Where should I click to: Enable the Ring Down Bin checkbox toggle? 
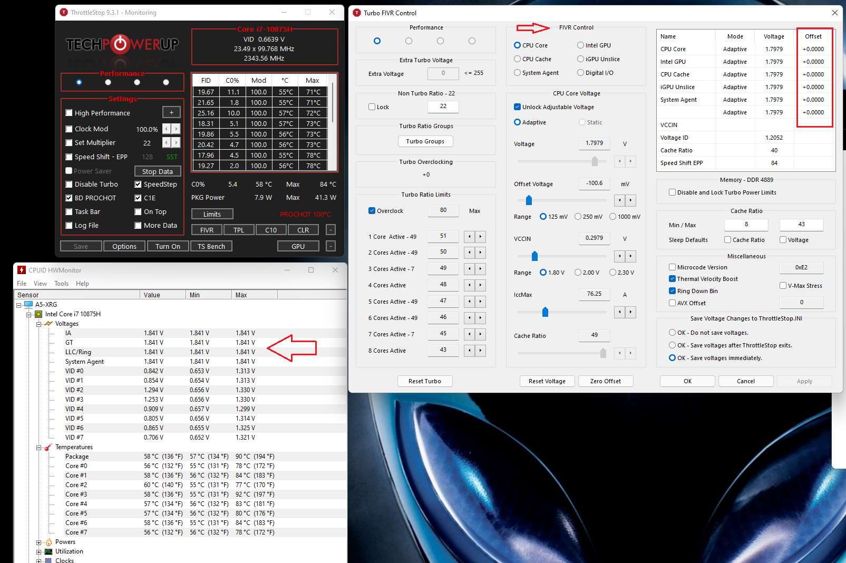click(x=673, y=291)
